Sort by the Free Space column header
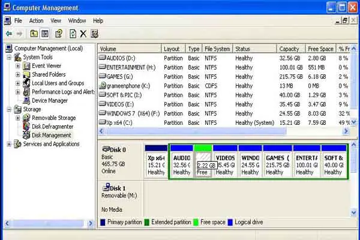 pos(320,49)
